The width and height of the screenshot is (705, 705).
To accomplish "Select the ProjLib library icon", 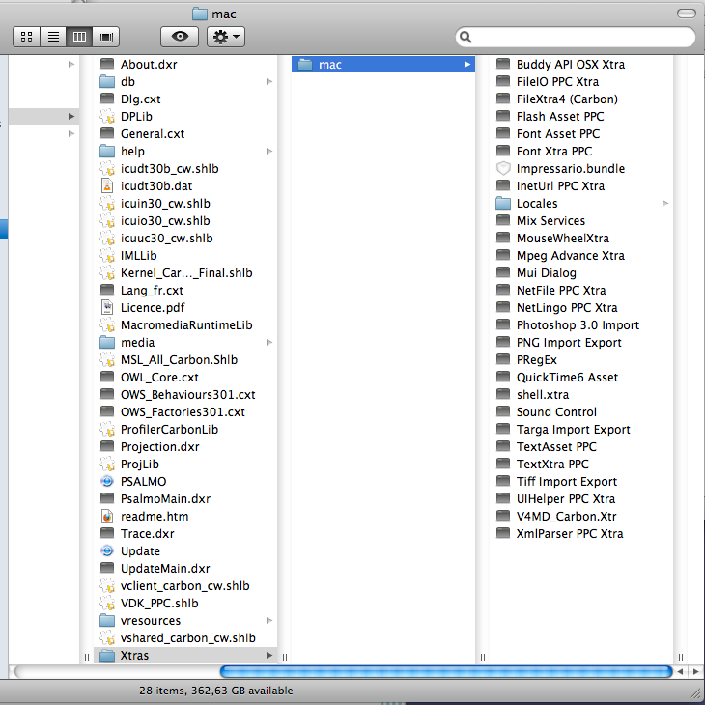I will 107,464.
